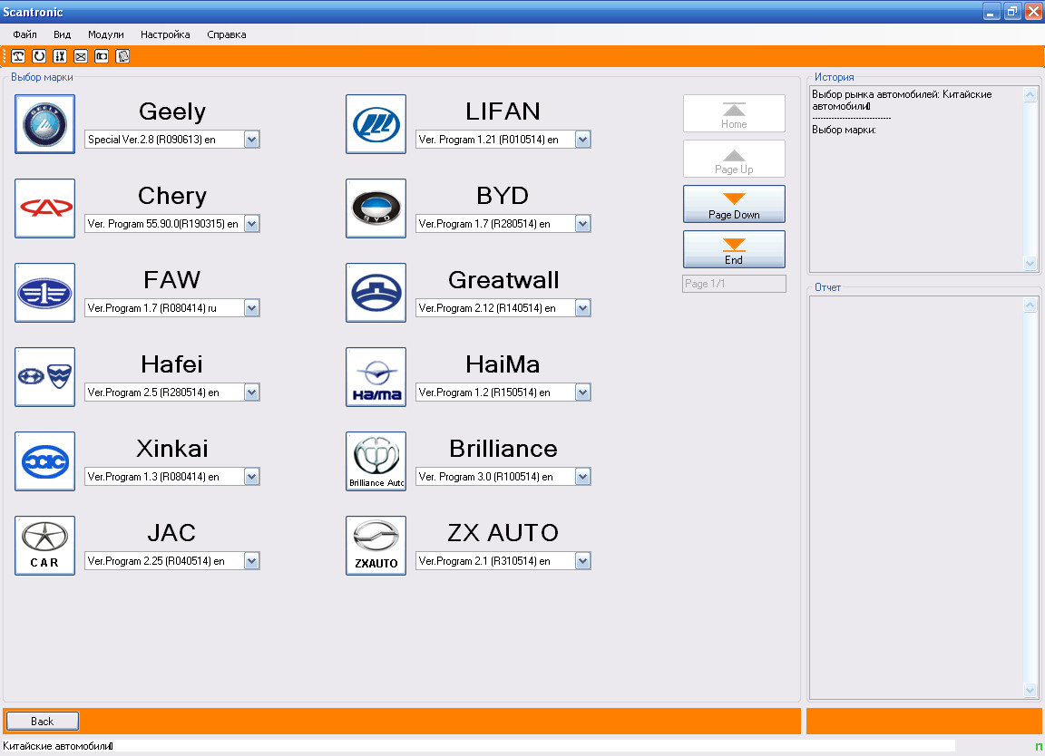
Task: Click the Page Up button
Action: pos(734,159)
